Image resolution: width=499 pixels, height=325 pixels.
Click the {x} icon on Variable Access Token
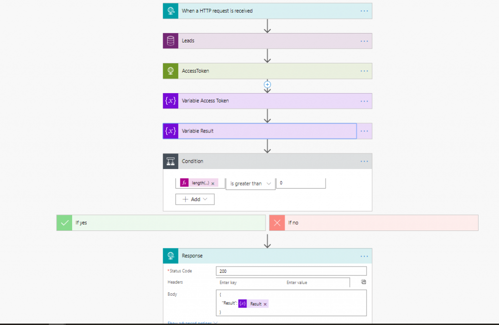[170, 101]
